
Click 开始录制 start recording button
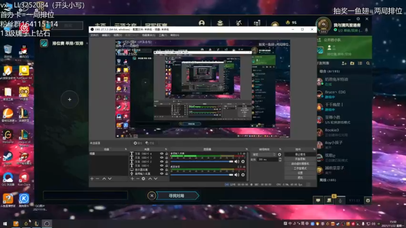(300, 159)
